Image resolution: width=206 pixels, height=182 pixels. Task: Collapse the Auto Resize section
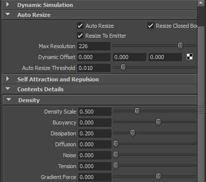(x=7, y=14)
